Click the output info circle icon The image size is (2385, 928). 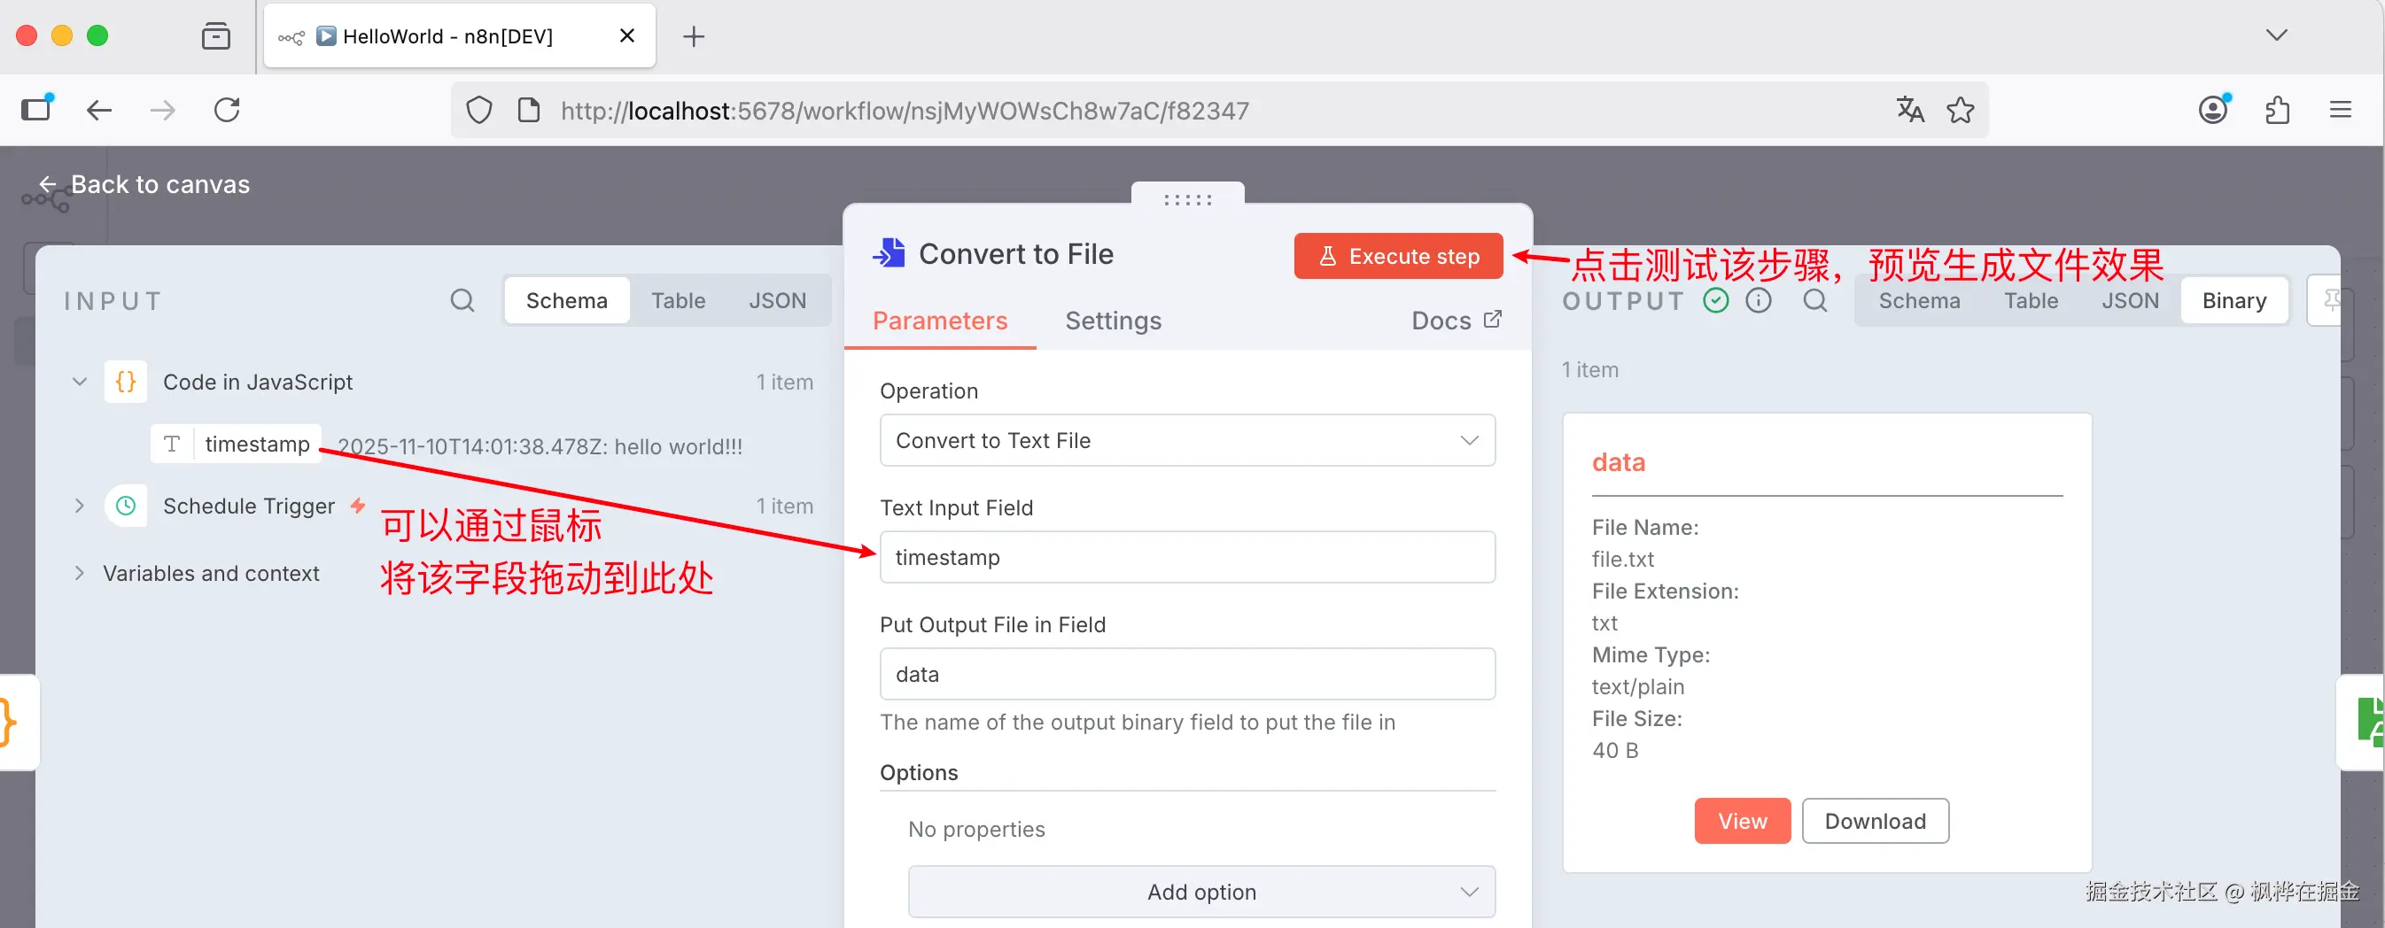tap(1759, 301)
